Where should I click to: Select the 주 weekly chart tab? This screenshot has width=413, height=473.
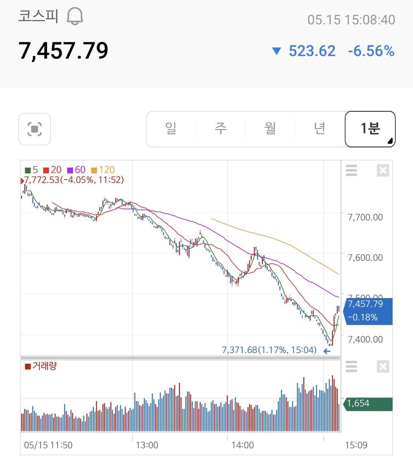coord(220,129)
